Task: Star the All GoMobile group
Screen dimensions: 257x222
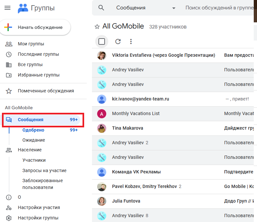Action: click(97, 27)
